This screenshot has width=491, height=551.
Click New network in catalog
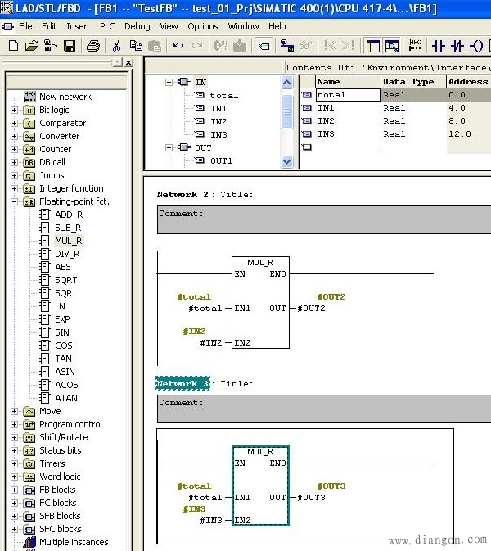pyautogui.click(x=65, y=97)
